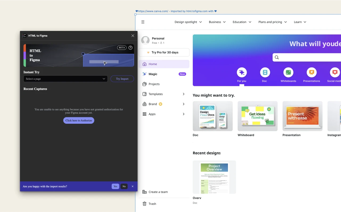Click the Home house icon in sidebar
341x212 pixels.
pyautogui.click(x=145, y=64)
